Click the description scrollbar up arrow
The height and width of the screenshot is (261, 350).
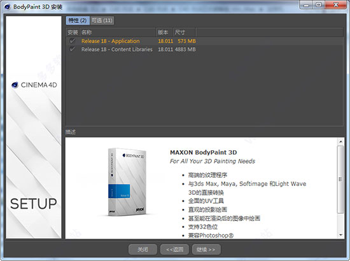(340, 141)
